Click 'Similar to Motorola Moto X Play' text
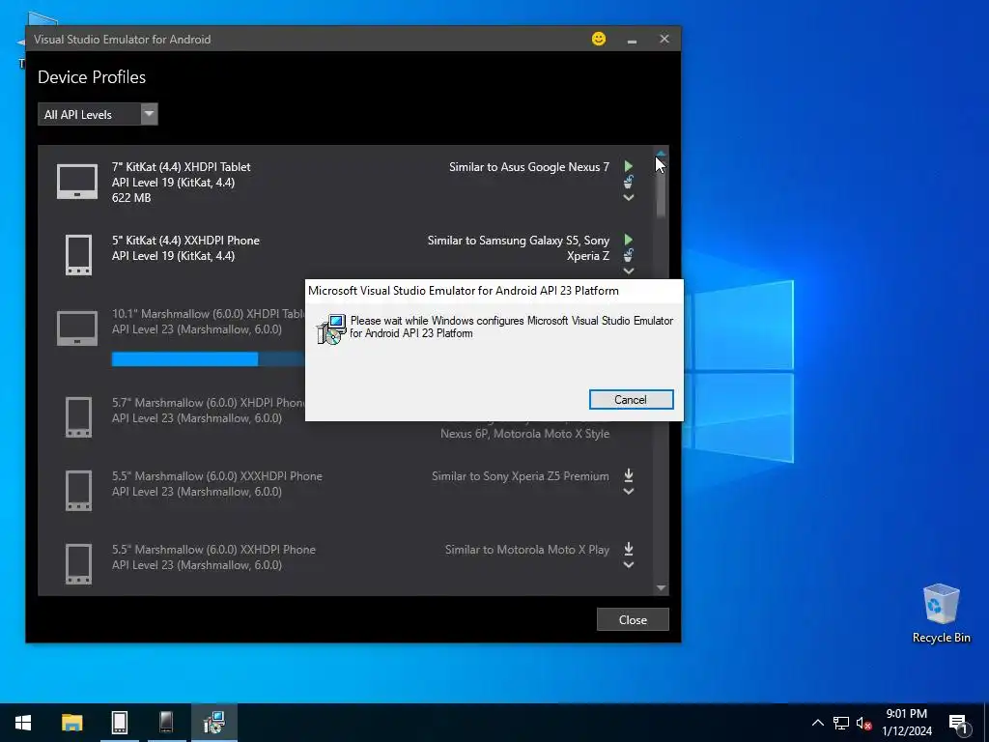 [x=527, y=550]
